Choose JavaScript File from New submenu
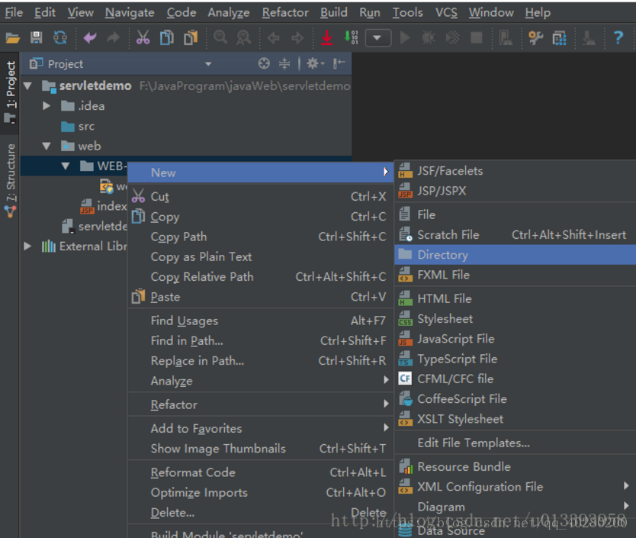The width and height of the screenshot is (636, 538). tap(515, 339)
